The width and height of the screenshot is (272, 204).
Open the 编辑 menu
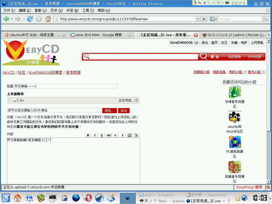tap(25, 10)
